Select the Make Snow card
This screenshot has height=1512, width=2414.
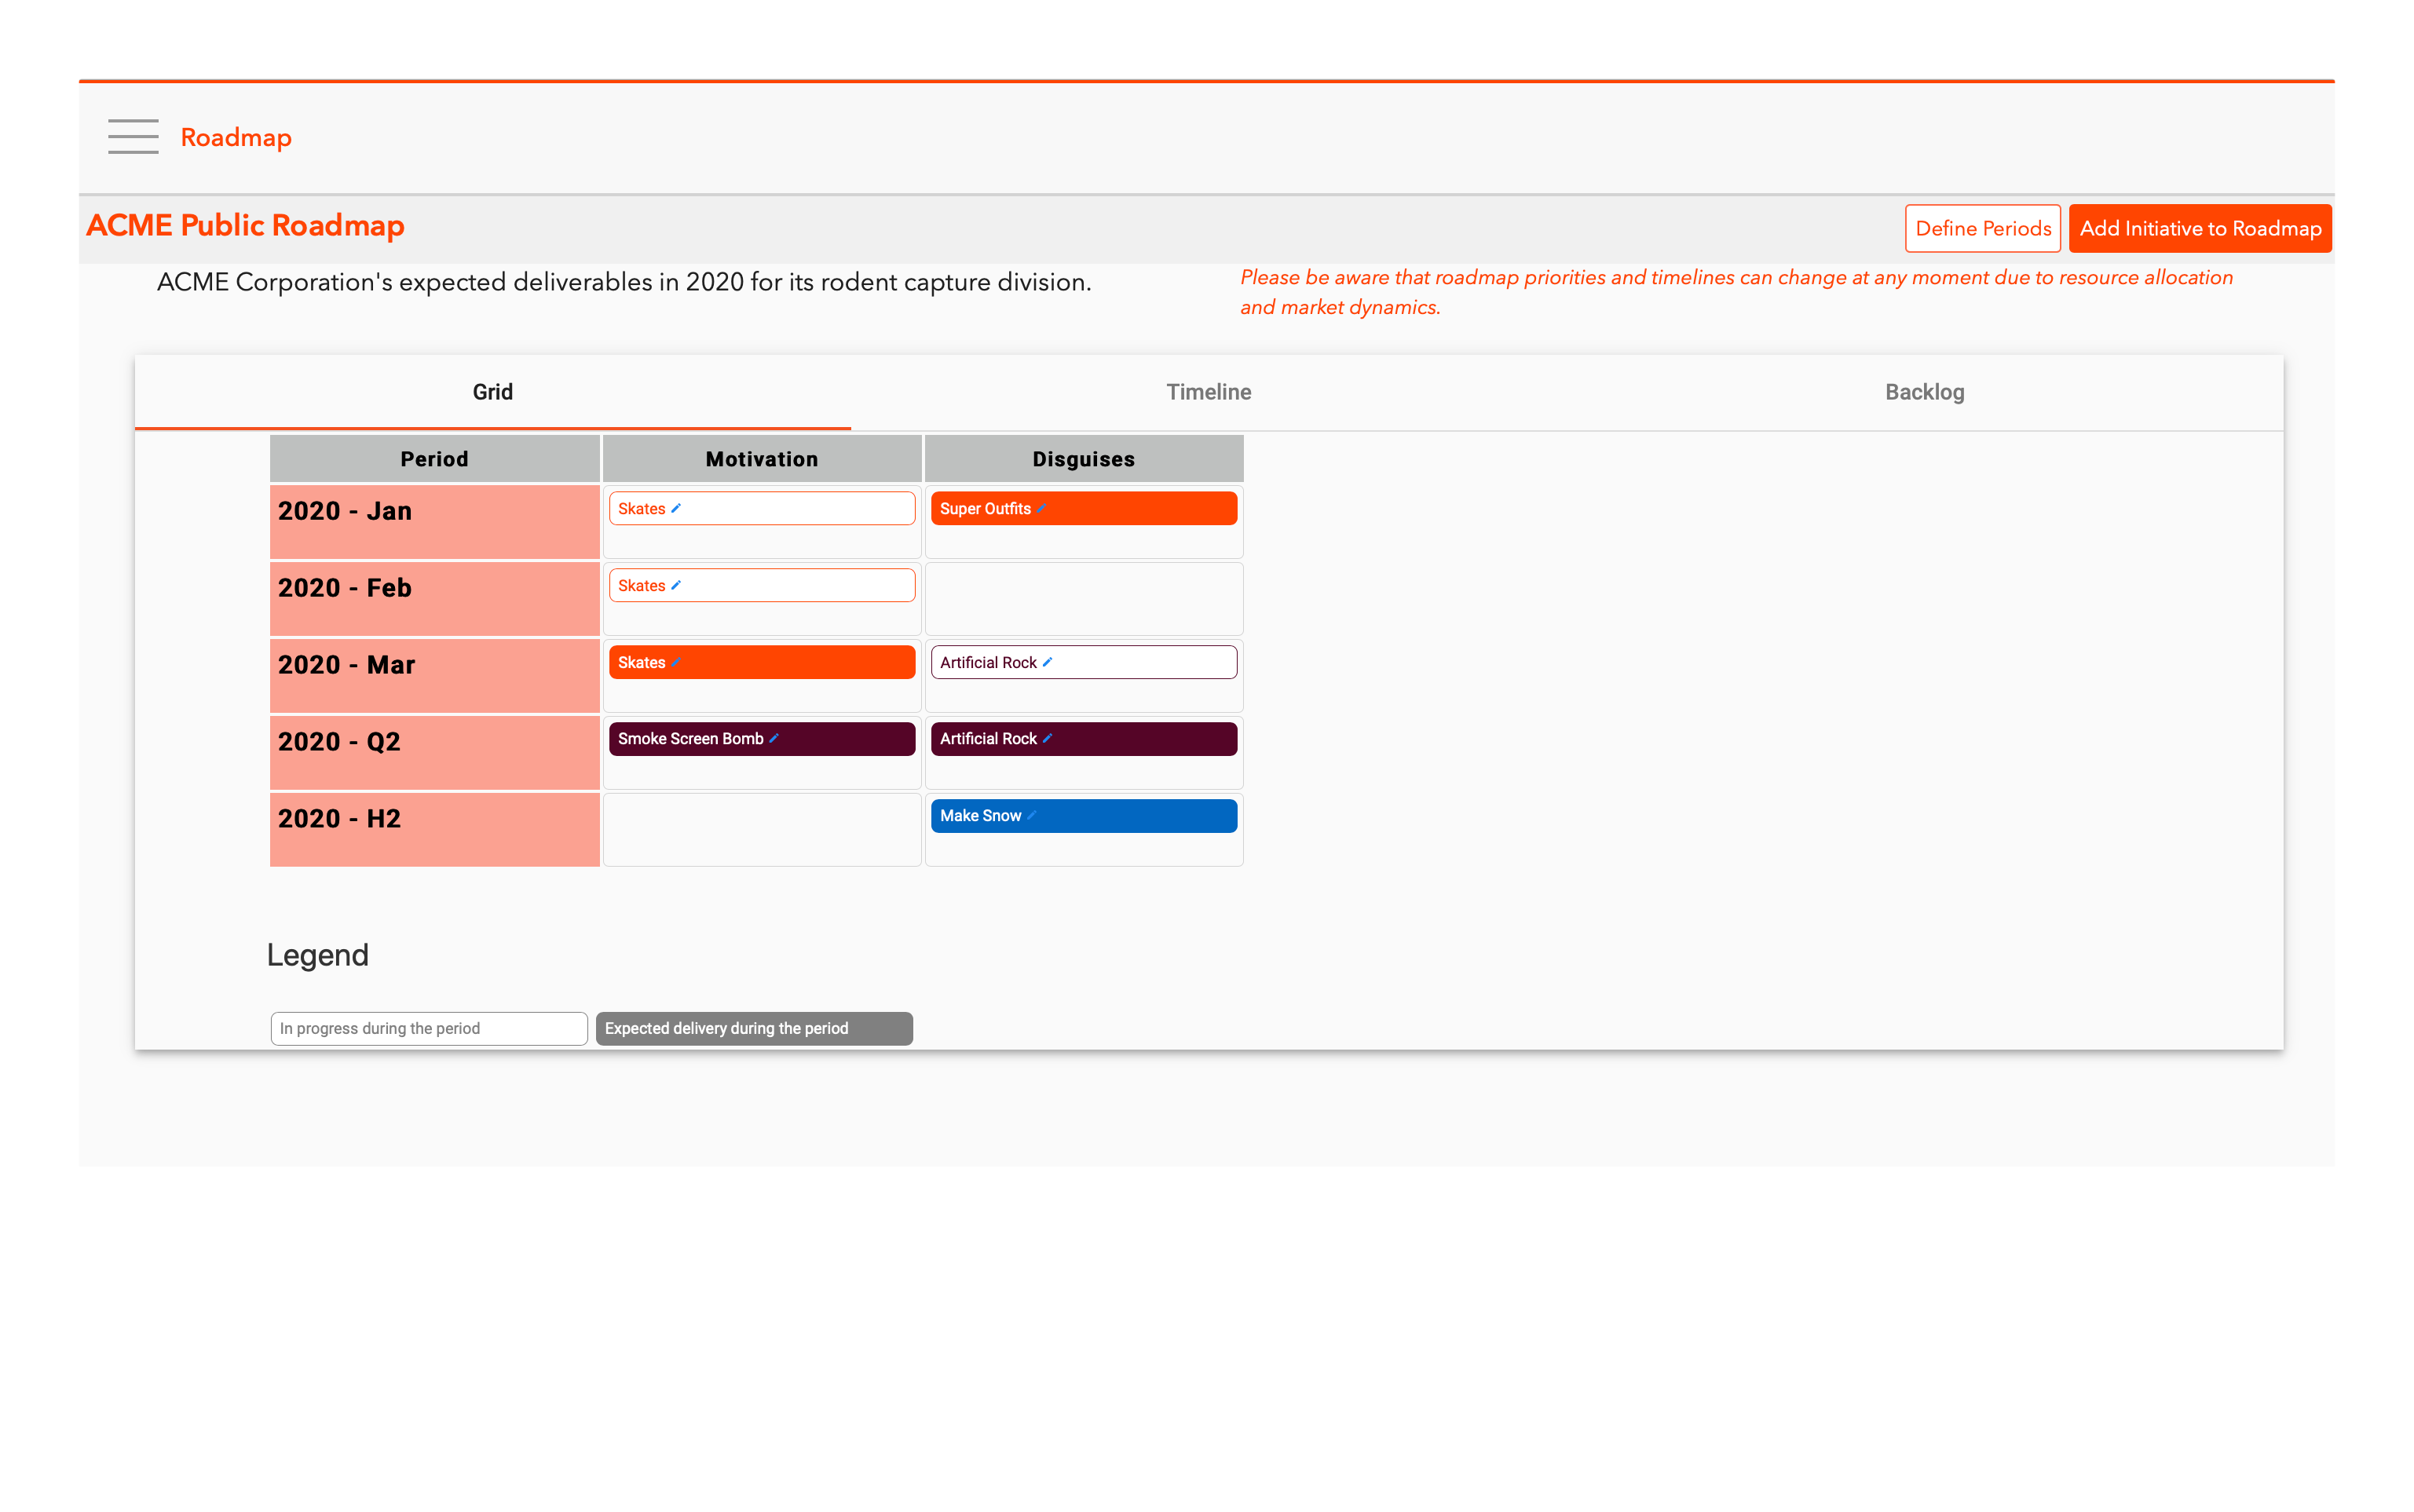1084,816
